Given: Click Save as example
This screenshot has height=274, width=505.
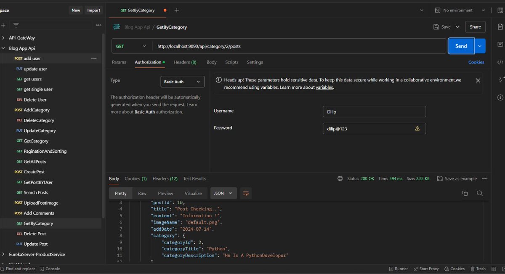Looking at the screenshot, I should point(457,178).
